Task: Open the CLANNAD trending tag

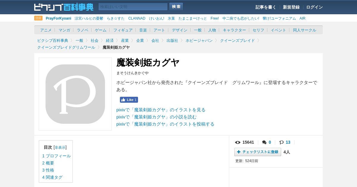Action: (x=137, y=18)
